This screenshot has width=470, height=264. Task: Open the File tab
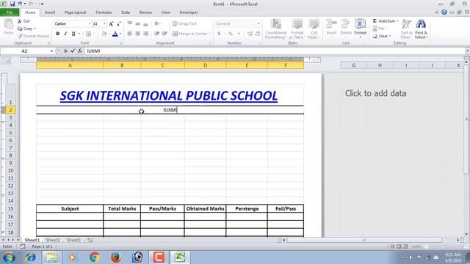[x=10, y=12]
